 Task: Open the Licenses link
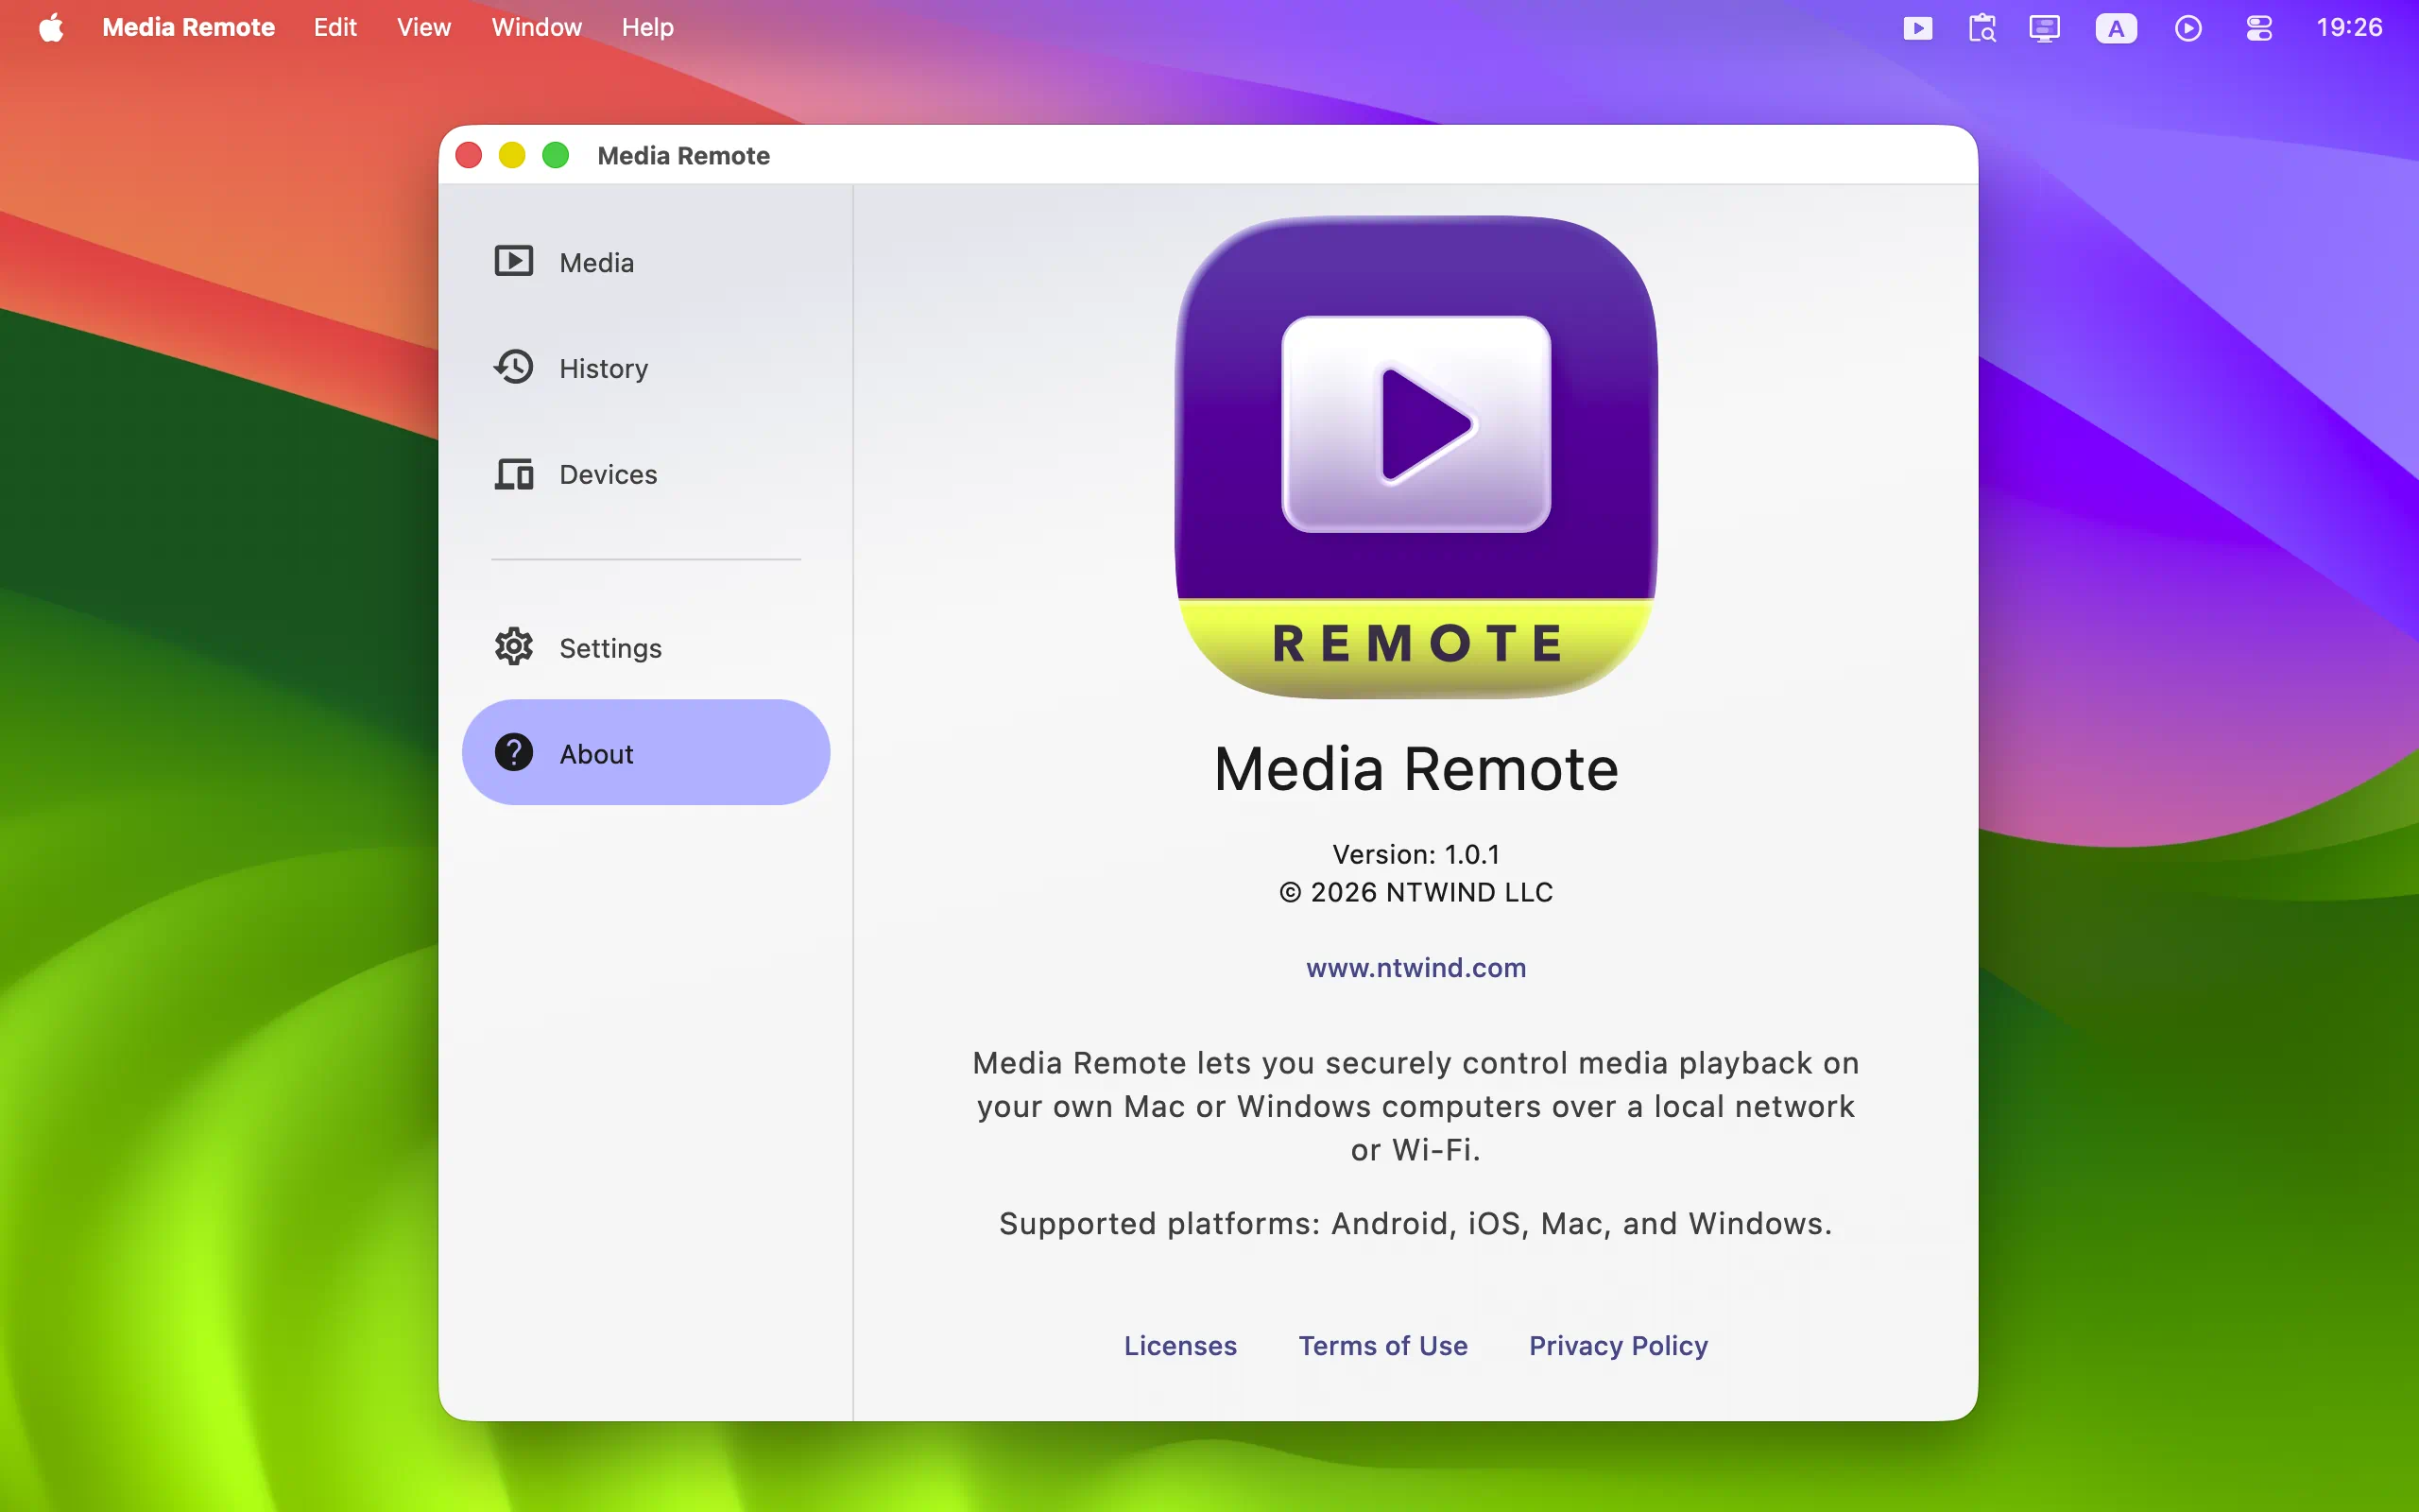[x=1180, y=1346]
